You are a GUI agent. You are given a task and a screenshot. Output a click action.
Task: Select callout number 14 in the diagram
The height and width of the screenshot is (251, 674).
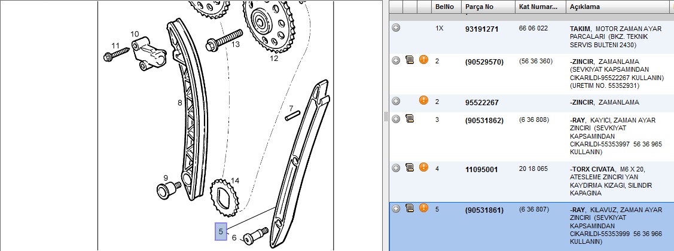[234, 180]
